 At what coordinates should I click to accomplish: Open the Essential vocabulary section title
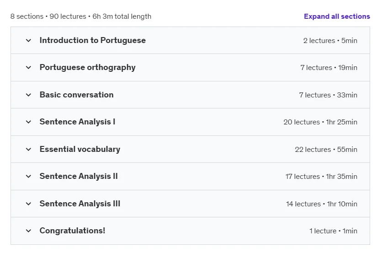point(80,149)
